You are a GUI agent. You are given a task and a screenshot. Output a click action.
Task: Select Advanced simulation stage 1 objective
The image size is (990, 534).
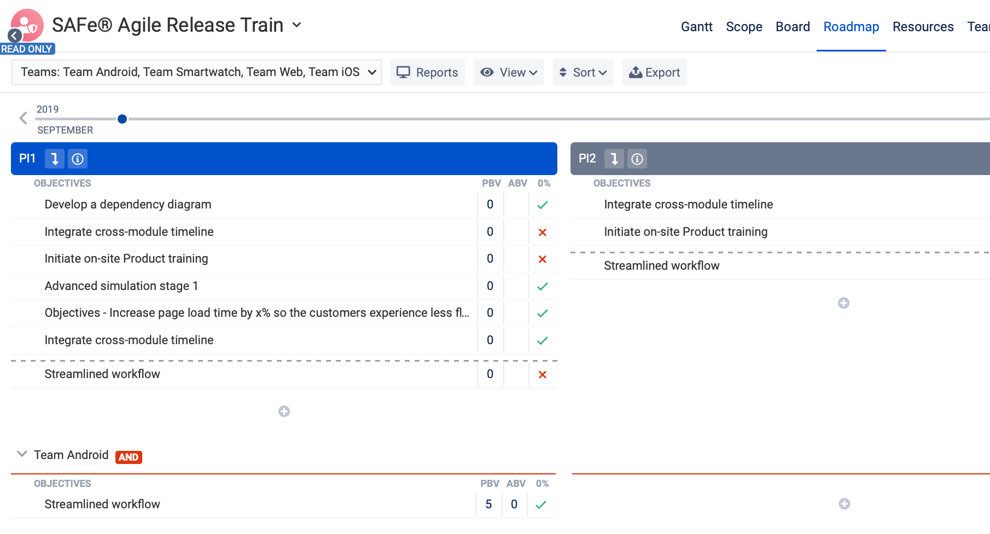pyautogui.click(x=121, y=286)
